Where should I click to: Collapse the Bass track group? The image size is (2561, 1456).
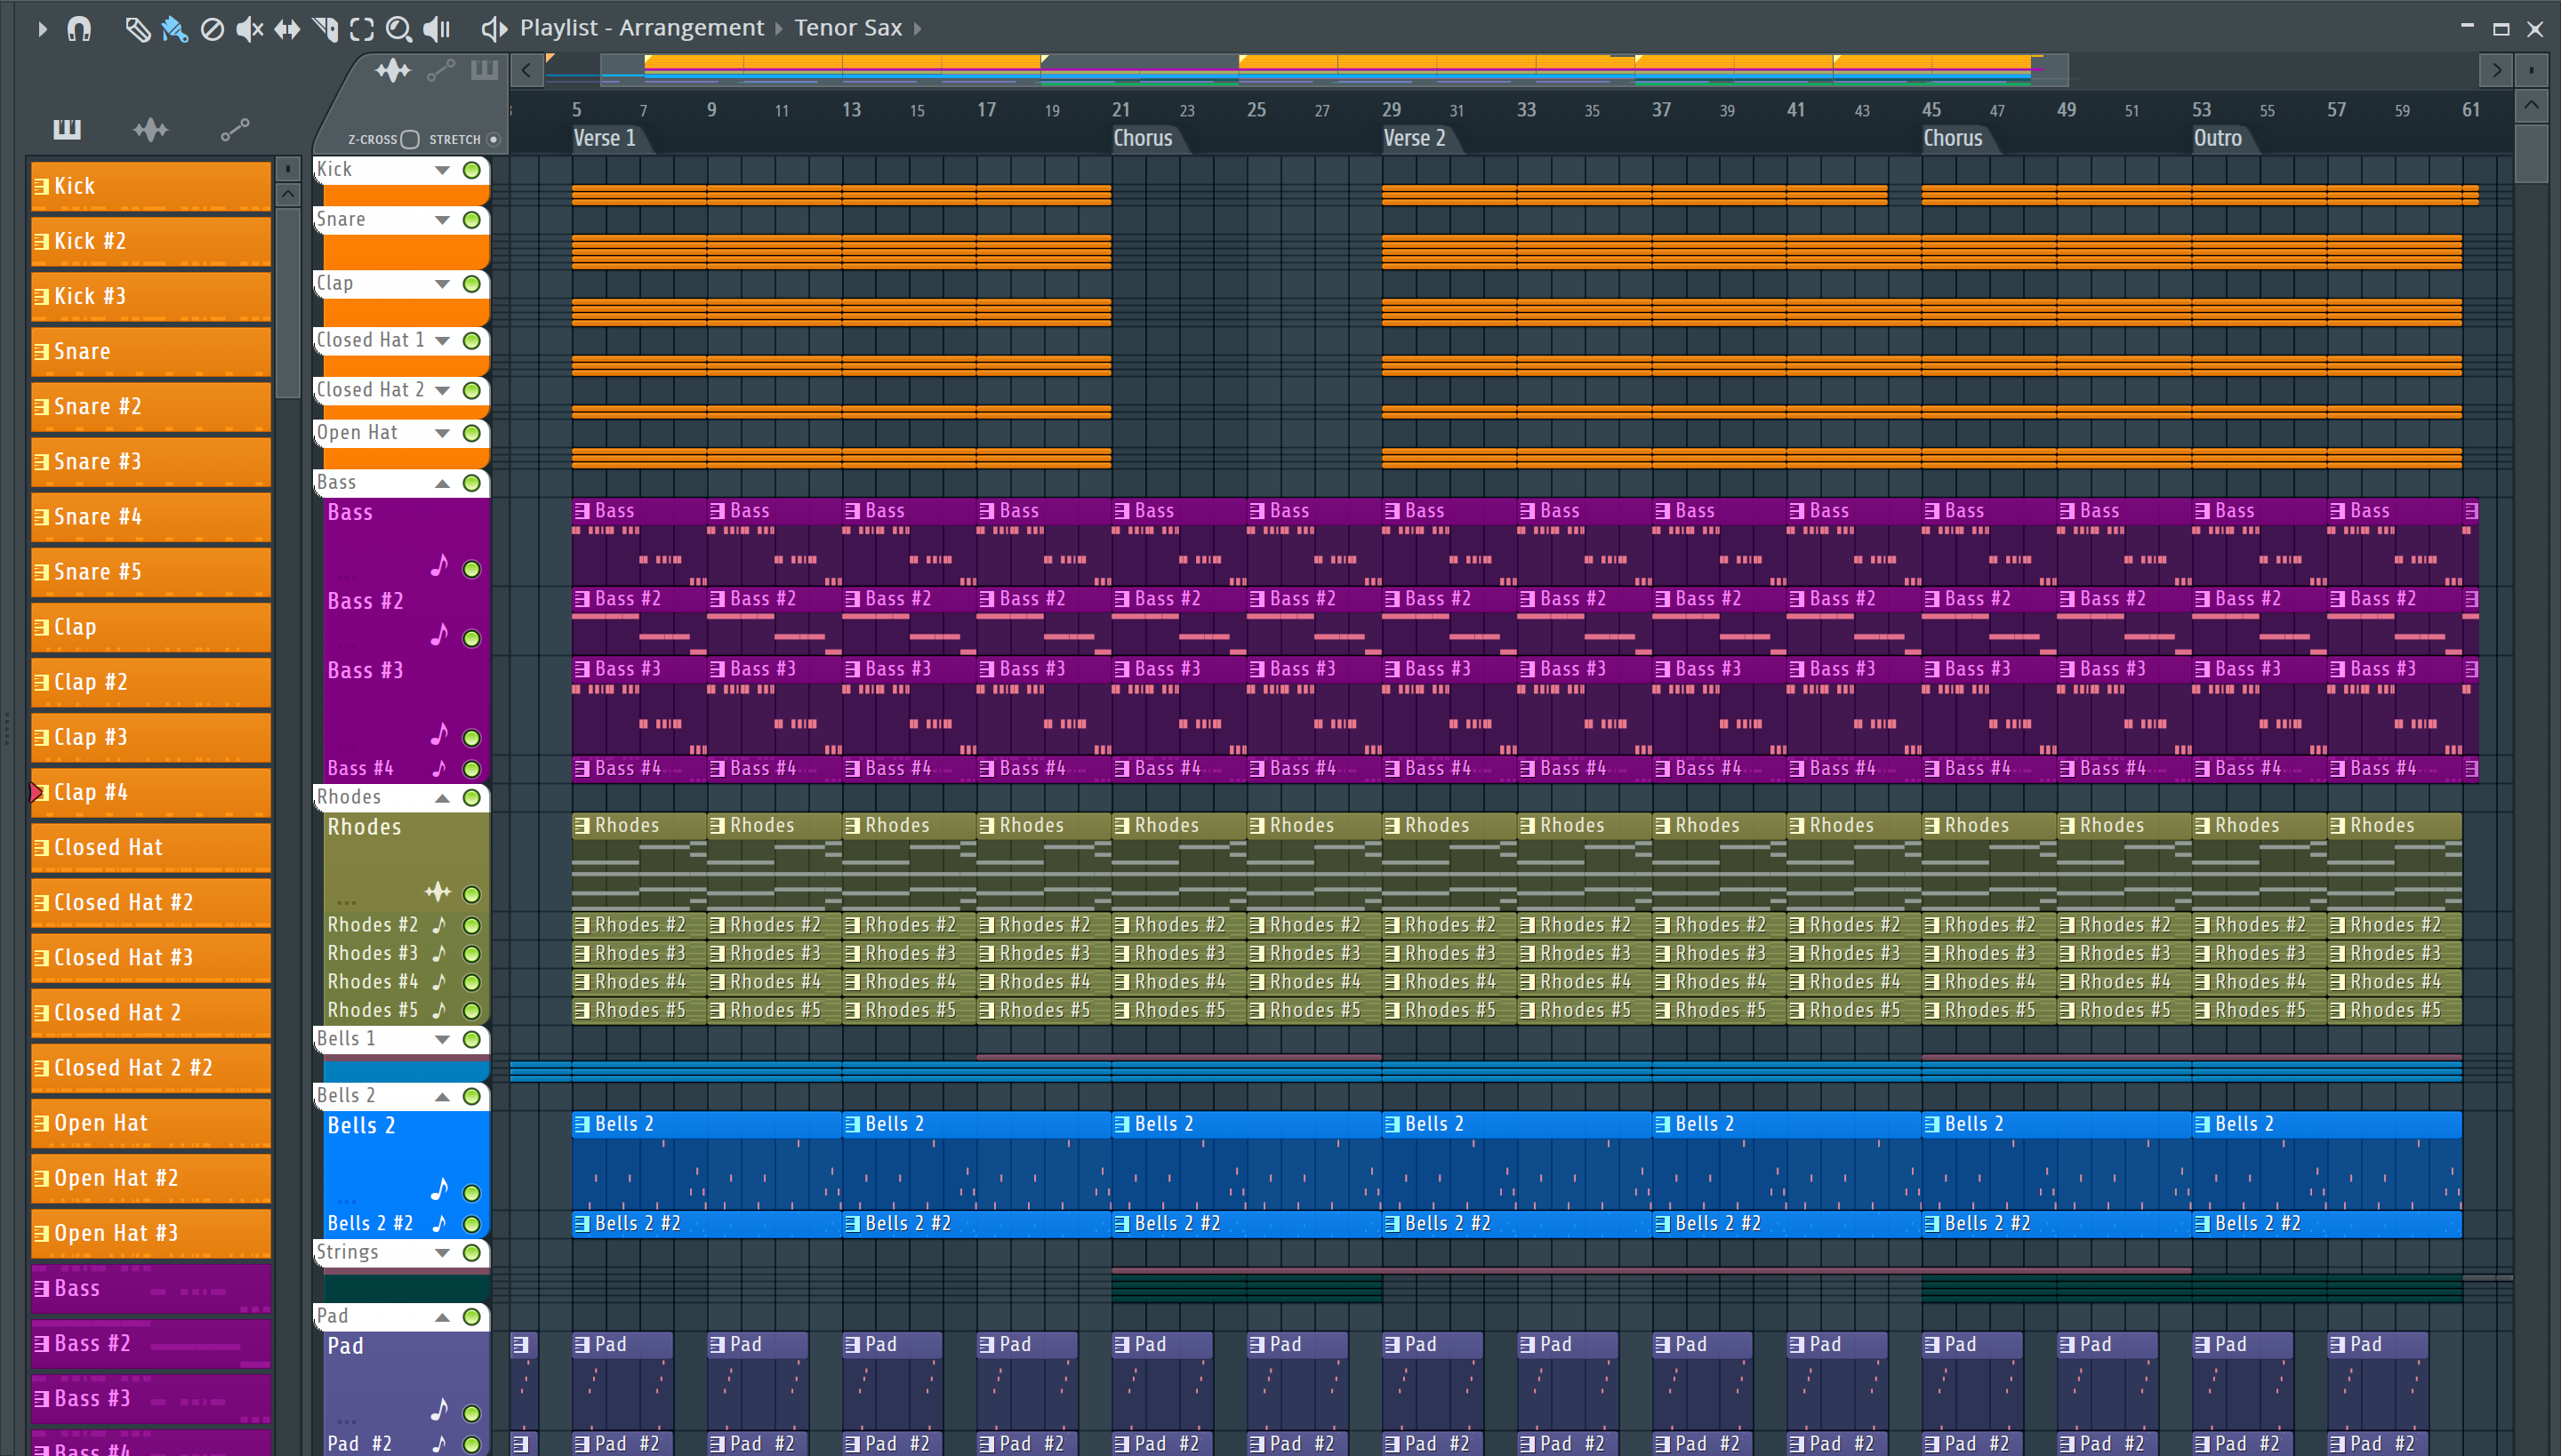coord(441,484)
